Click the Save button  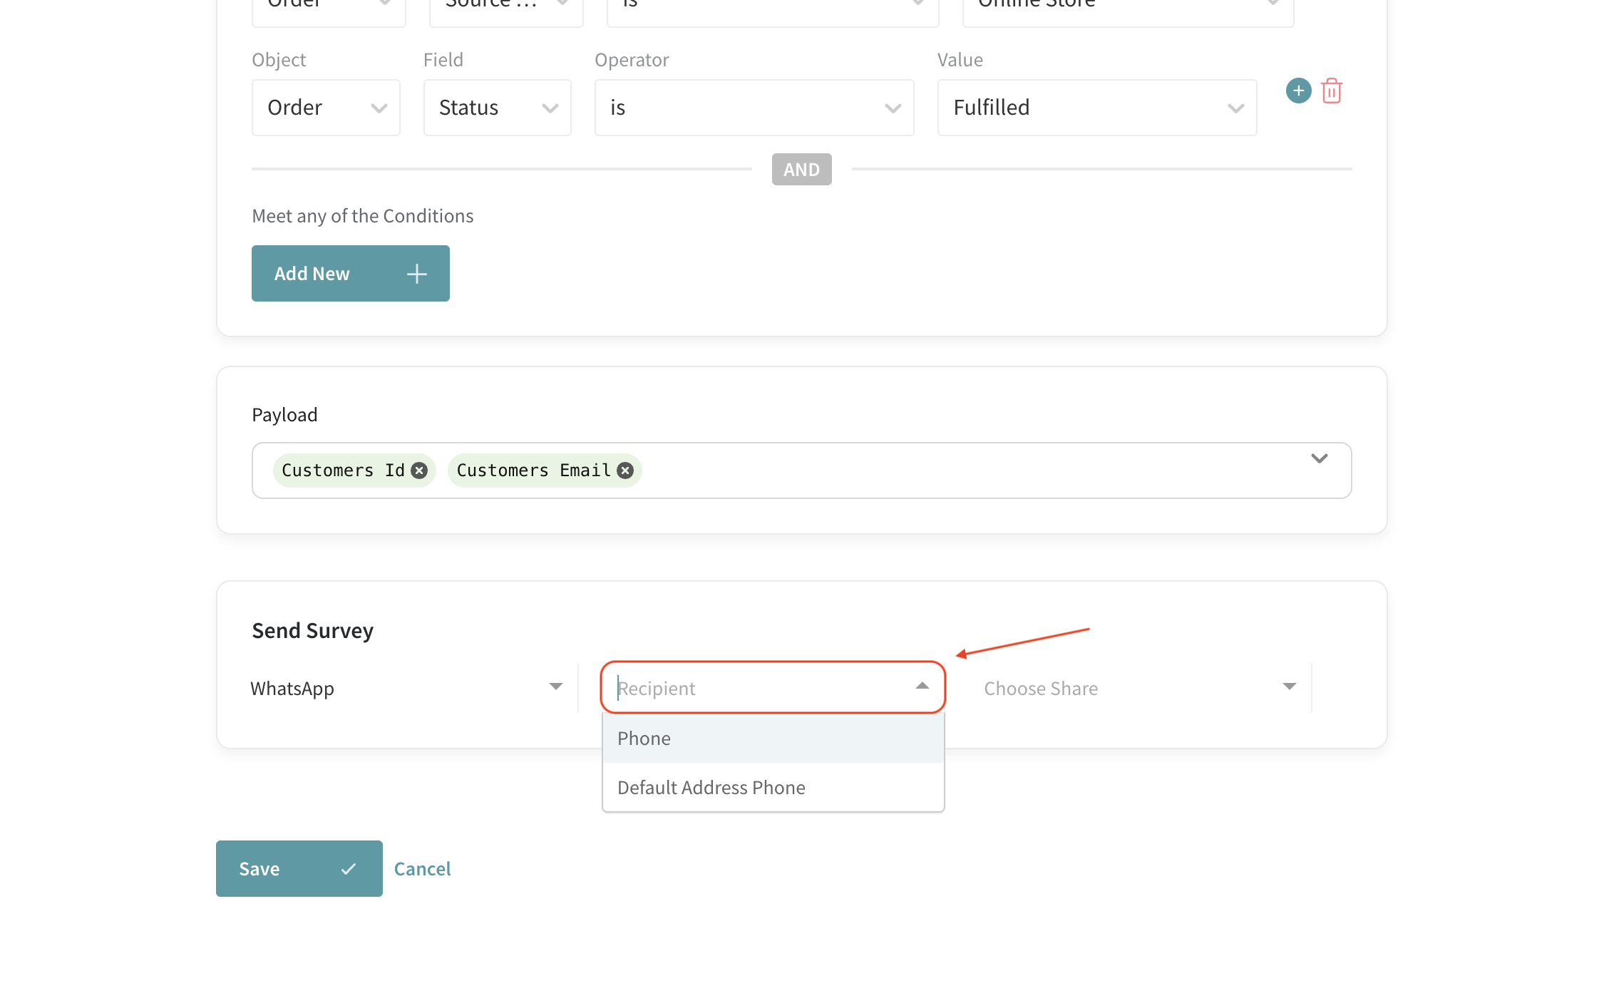[299, 869]
